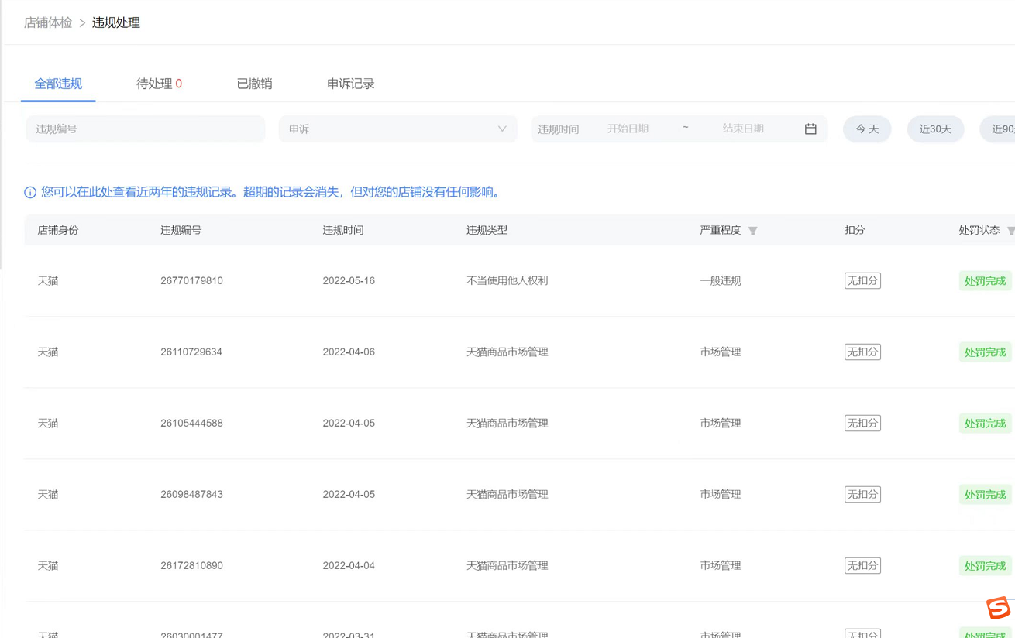Screen dimensions: 1015x638
Task: Click the 结束日期 field
Action: click(x=744, y=129)
